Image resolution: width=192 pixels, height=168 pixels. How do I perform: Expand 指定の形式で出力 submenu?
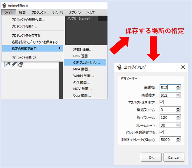pyautogui.click(x=33, y=48)
